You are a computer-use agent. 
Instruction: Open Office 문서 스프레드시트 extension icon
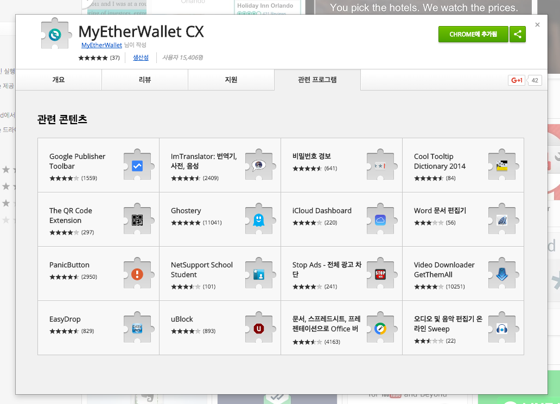[381, 328]
